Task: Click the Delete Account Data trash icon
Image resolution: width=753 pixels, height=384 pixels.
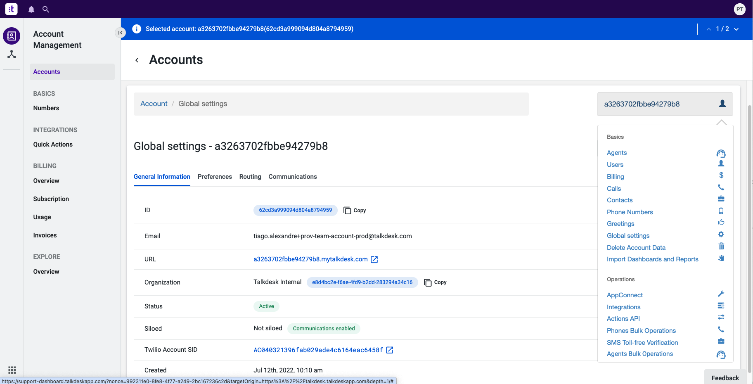Action: point(721,246)
